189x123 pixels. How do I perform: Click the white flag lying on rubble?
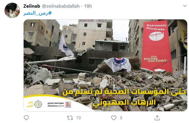click(118, 64)
